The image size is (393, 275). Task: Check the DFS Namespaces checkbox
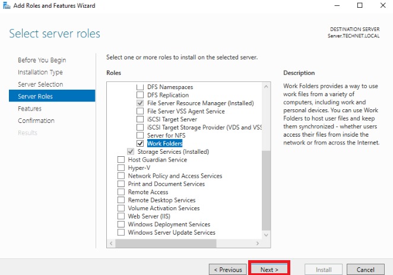tap(140, 87)
